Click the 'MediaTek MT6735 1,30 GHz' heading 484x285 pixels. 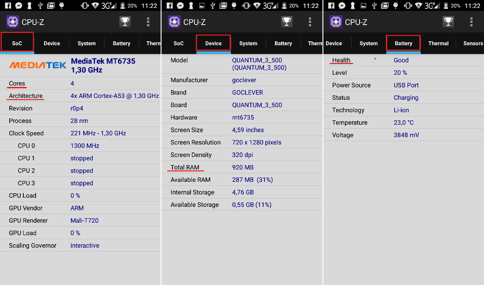click(103, 65)
